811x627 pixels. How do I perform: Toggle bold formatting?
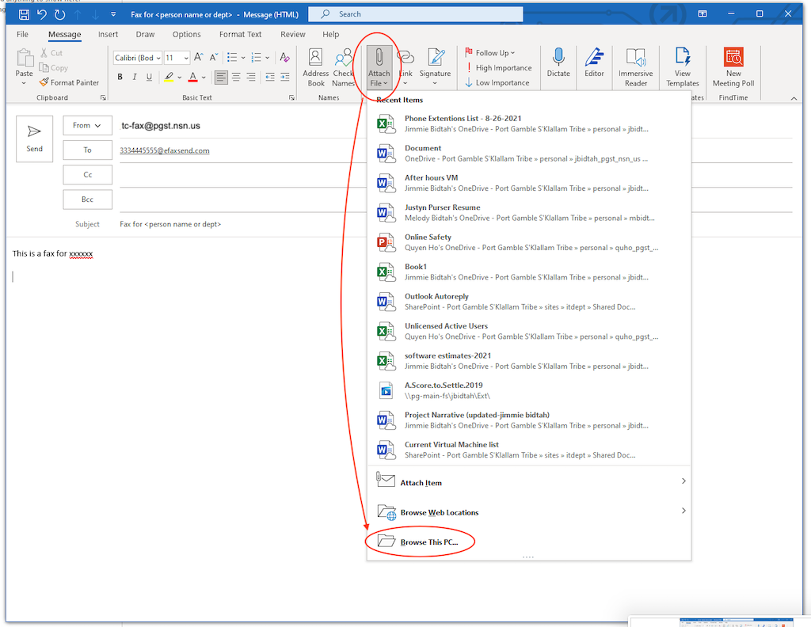(120, 77)
